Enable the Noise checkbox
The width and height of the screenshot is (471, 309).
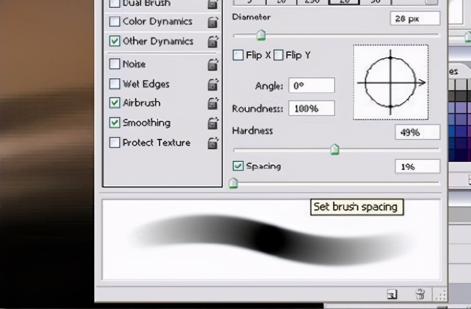tap(115, 63)
